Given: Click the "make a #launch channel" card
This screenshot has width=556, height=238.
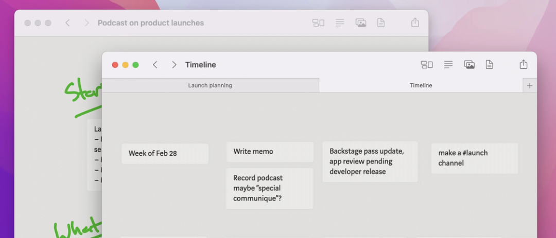Looking at the screenshot, I should (x=474, y=158).
